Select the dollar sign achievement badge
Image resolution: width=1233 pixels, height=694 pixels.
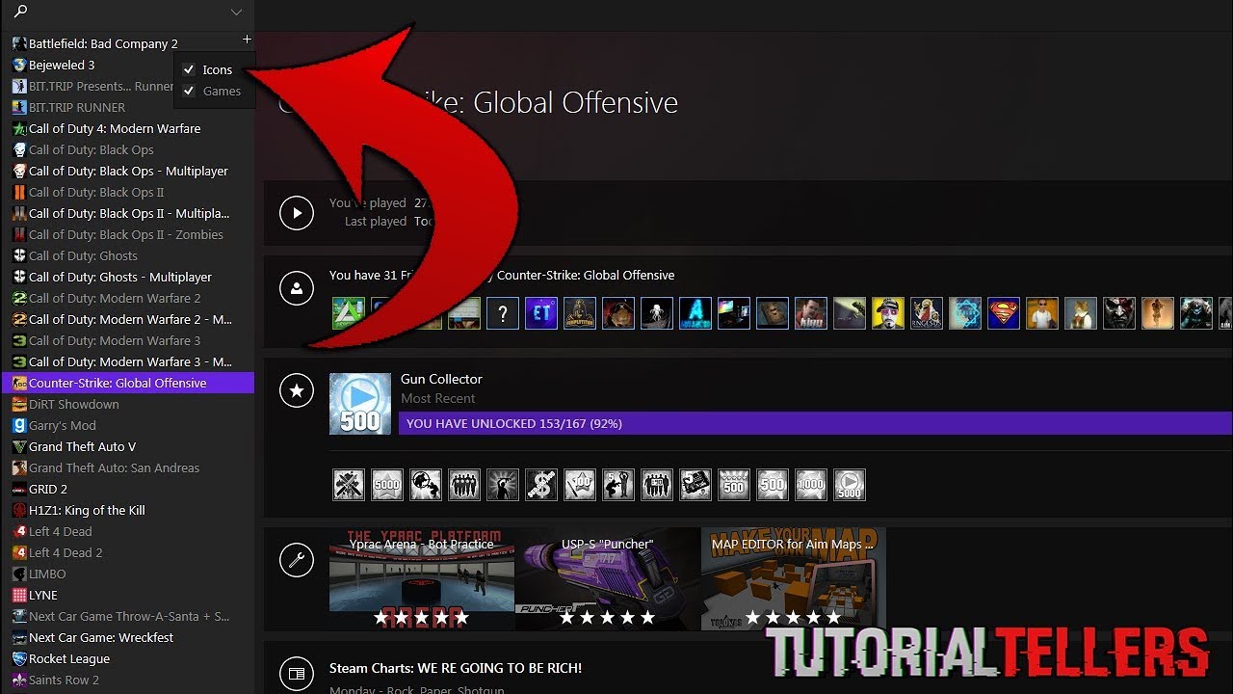pos(541,485)
